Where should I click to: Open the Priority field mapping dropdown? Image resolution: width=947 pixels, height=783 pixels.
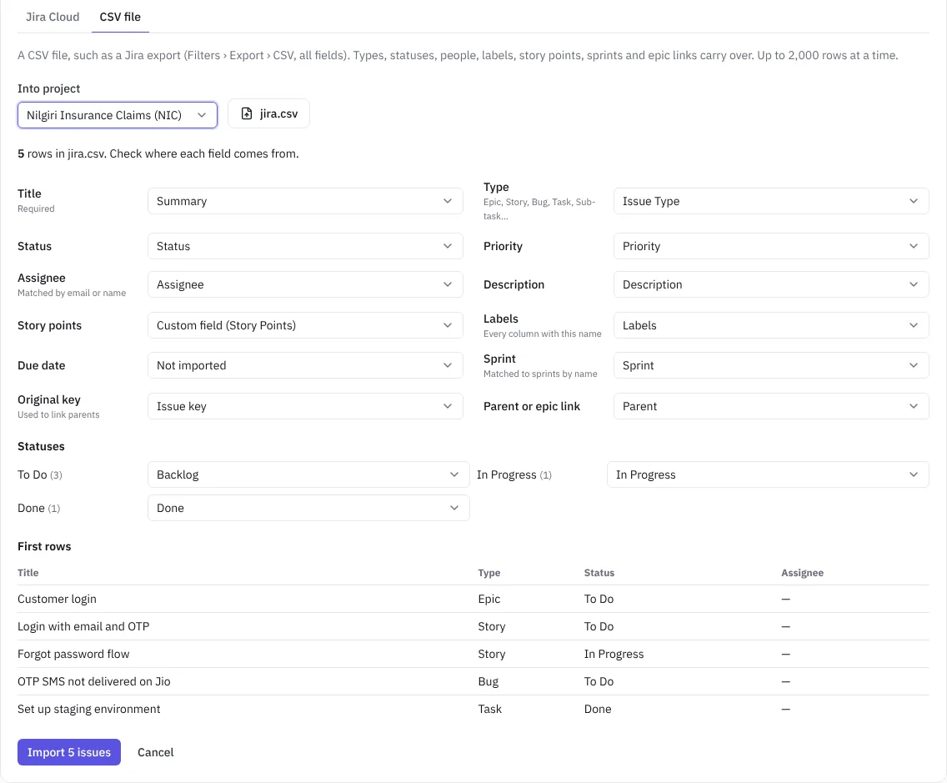771,246
